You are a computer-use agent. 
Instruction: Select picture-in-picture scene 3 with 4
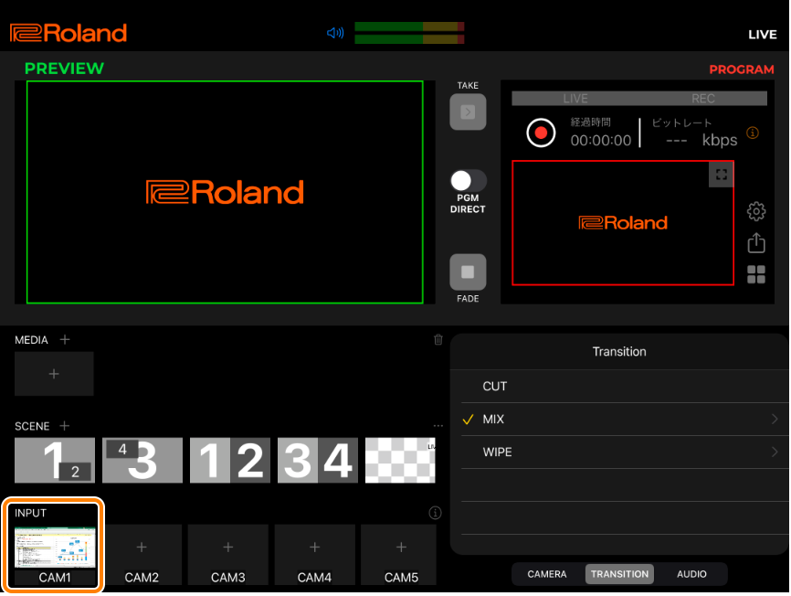(x=142, y=460)
